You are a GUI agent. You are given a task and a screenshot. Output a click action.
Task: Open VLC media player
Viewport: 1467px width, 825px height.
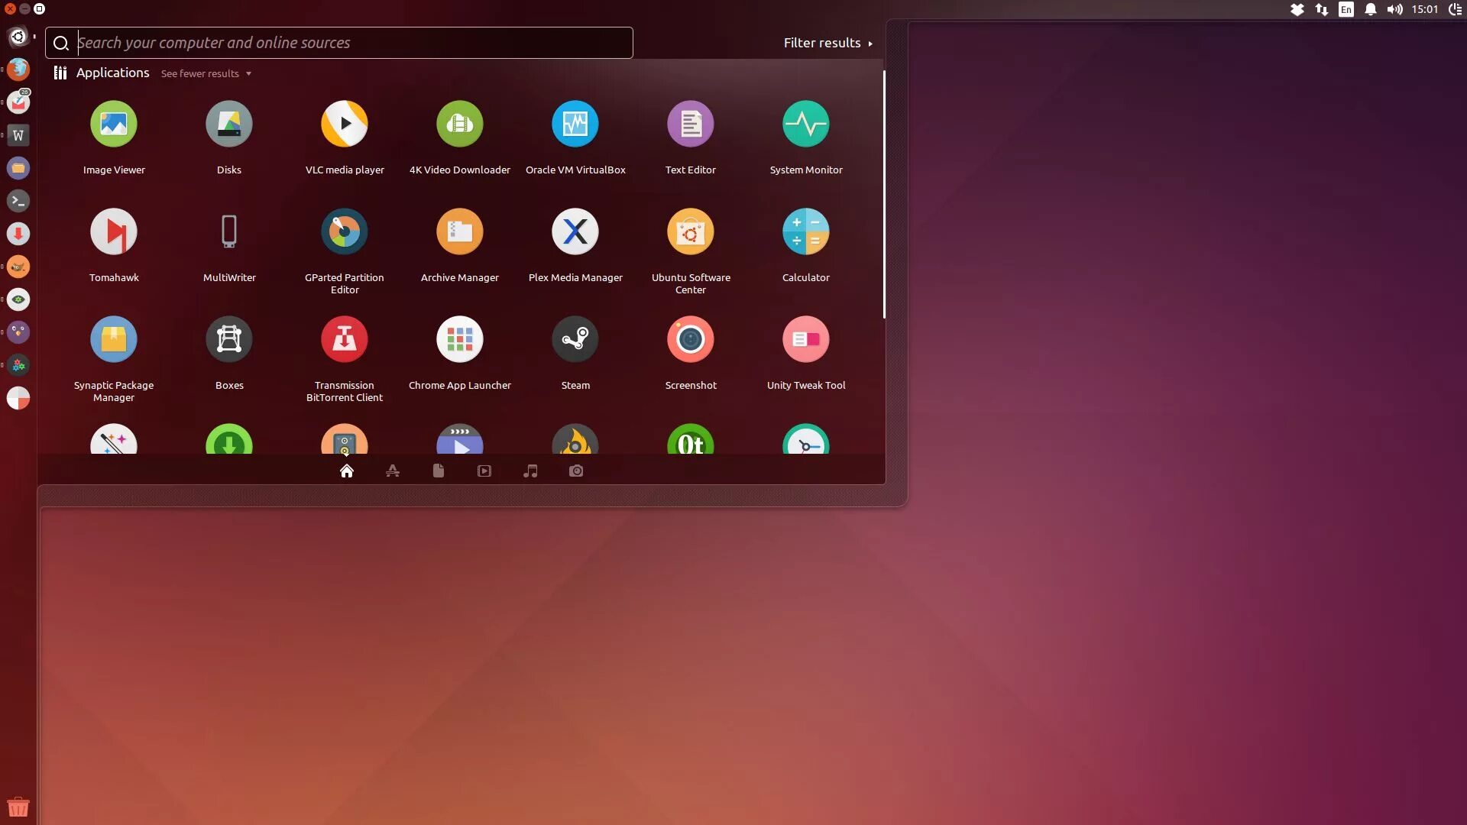tap(345, 125)
